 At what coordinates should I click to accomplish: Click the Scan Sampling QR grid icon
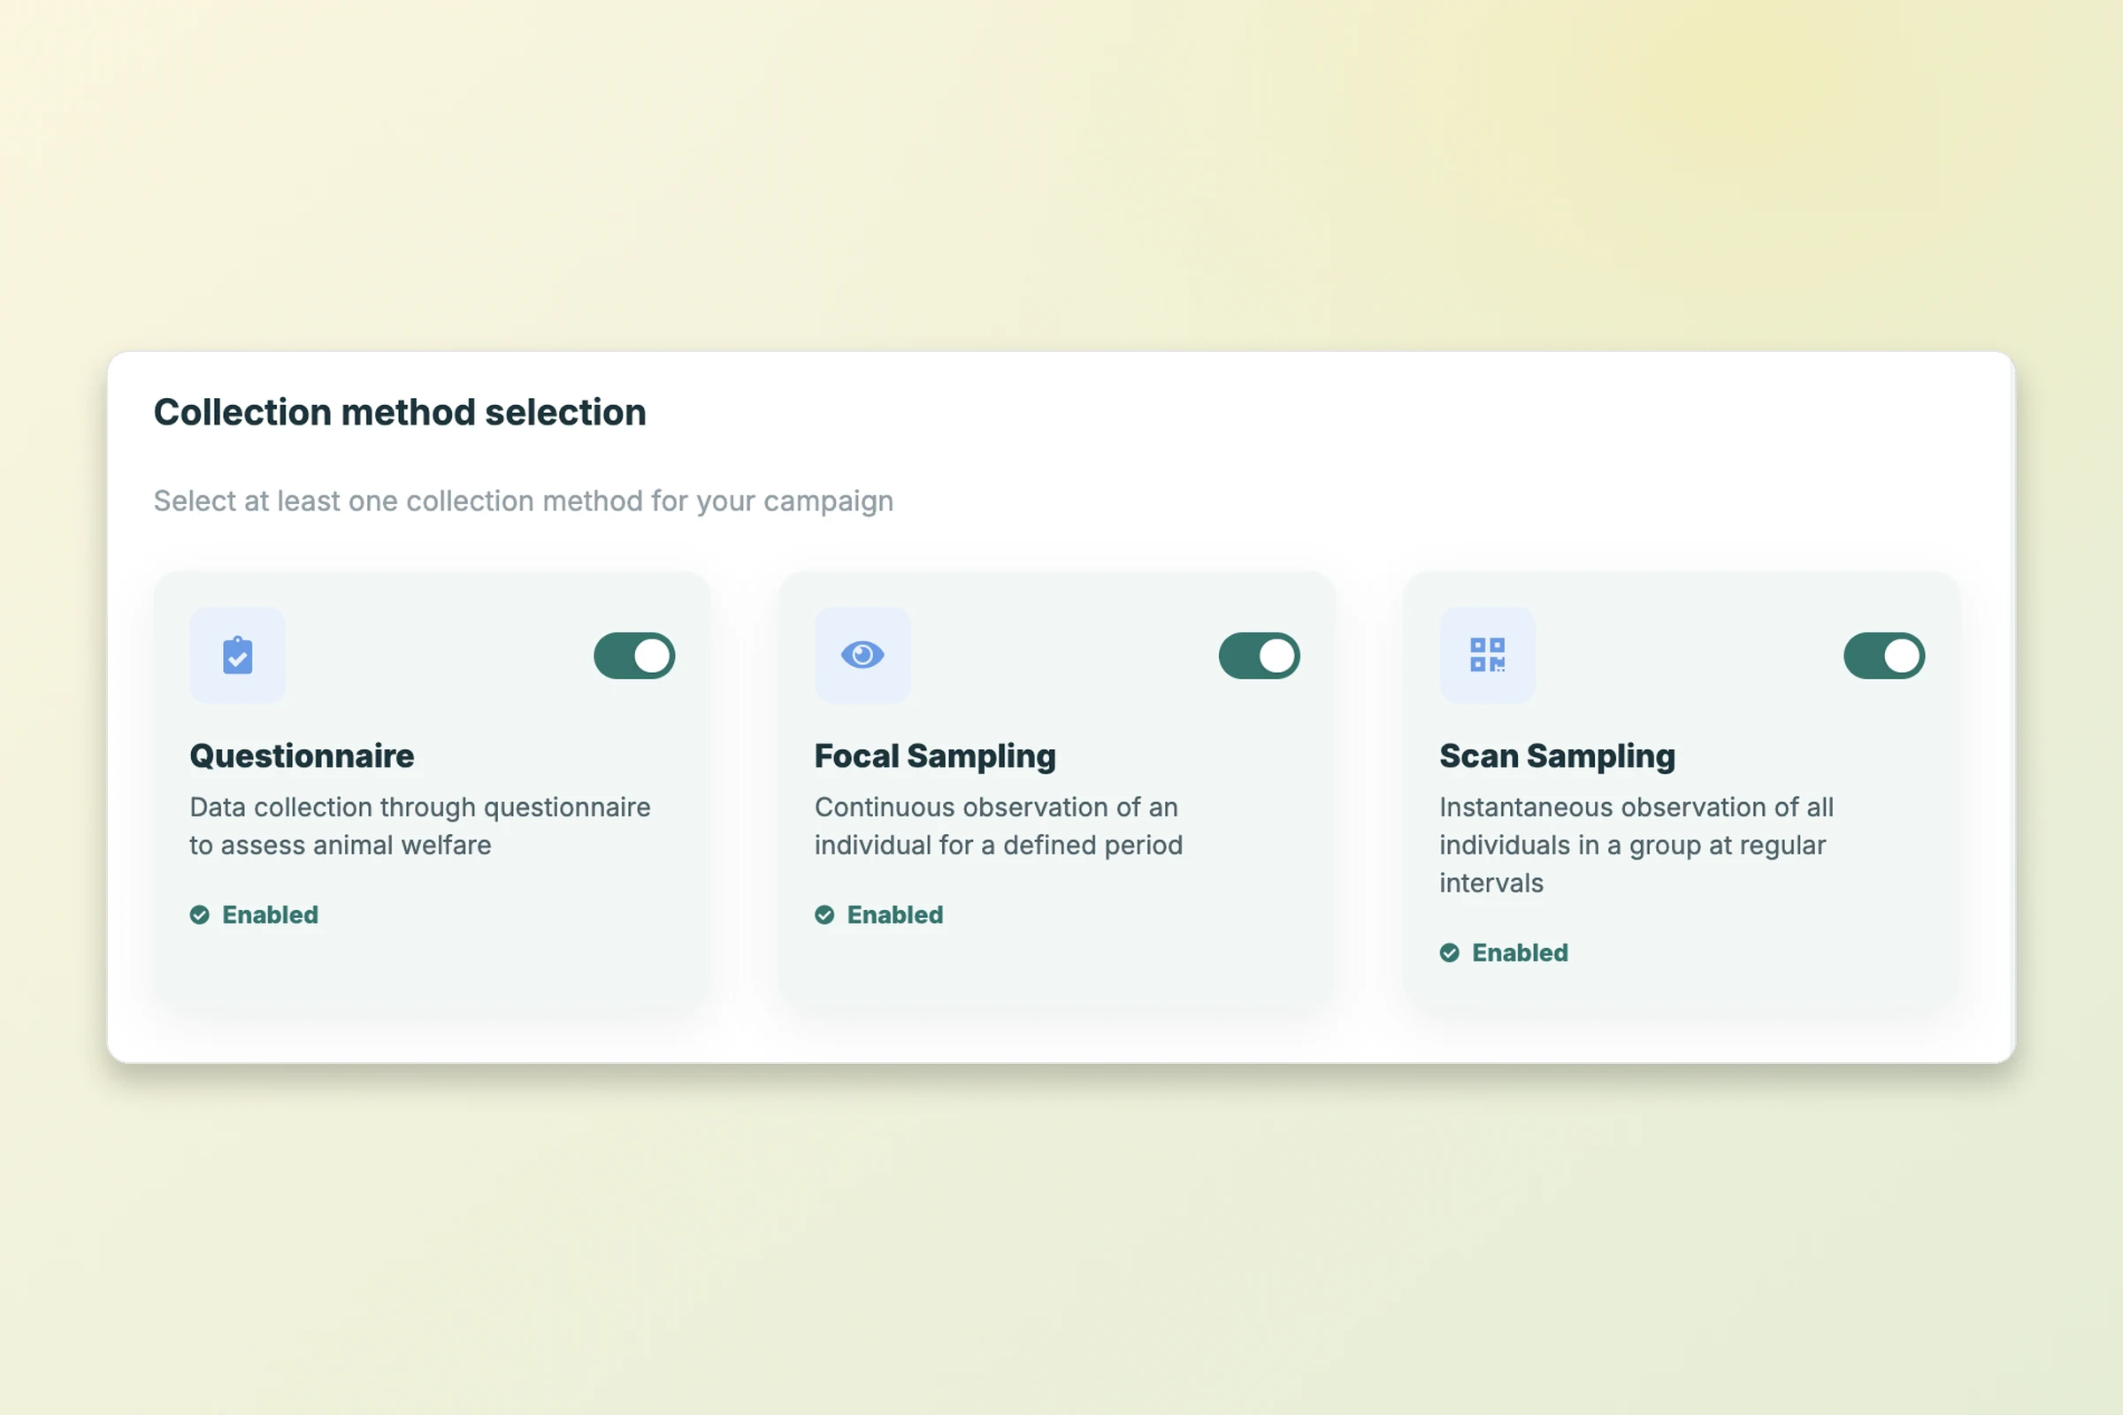pos(1487,655)
